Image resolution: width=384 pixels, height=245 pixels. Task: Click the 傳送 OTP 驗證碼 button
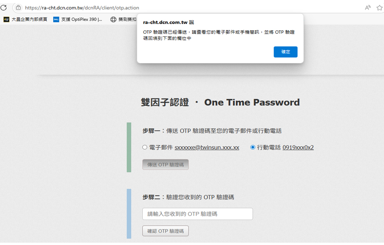[x=165, y=165]
